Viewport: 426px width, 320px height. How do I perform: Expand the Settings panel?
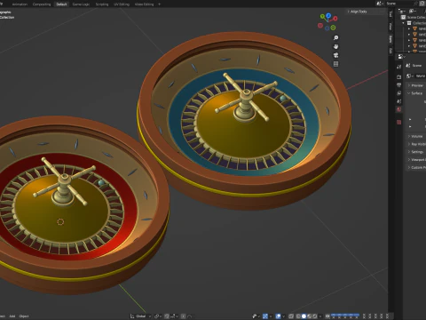(415, 152)
